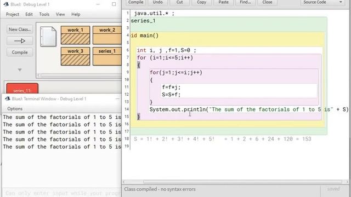Screen dimensions: 351x197
Task: Click the last terminal output line
Action: coord(62,147)
